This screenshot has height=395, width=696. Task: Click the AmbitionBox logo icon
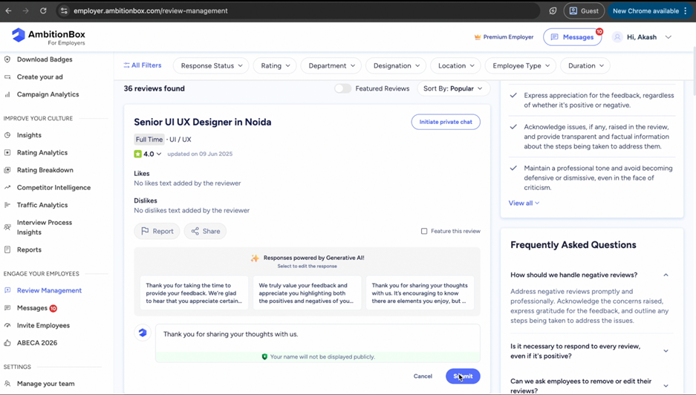click(19, 36)
